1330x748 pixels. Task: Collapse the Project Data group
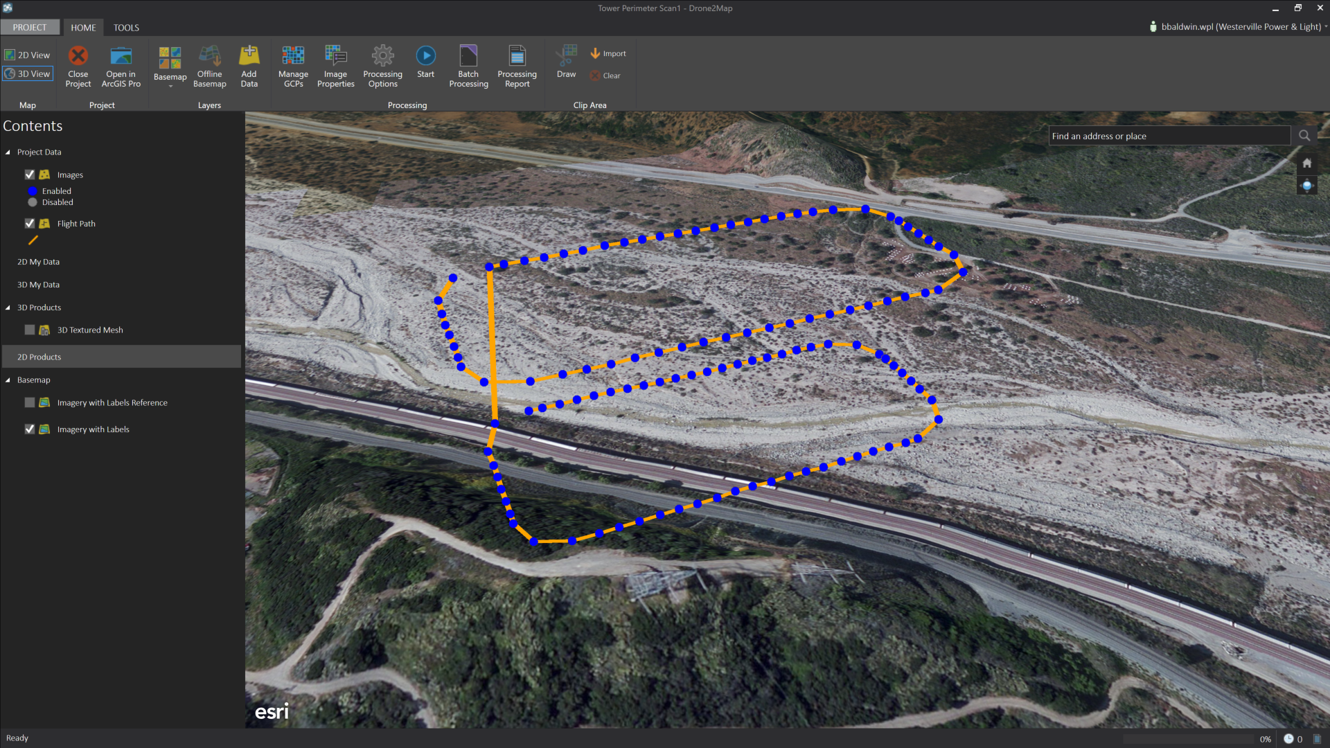[x=8, y=152]
